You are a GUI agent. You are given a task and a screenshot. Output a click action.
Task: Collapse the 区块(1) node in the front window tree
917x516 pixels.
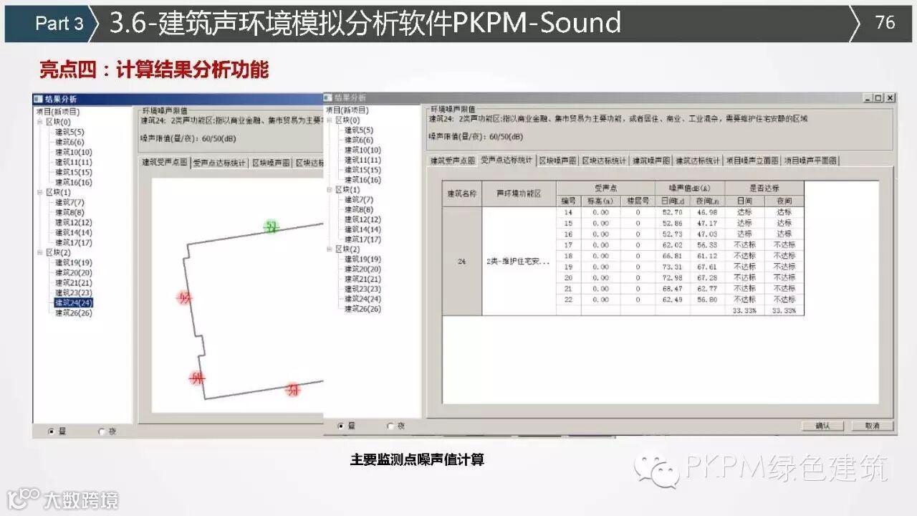click(330, 190)
